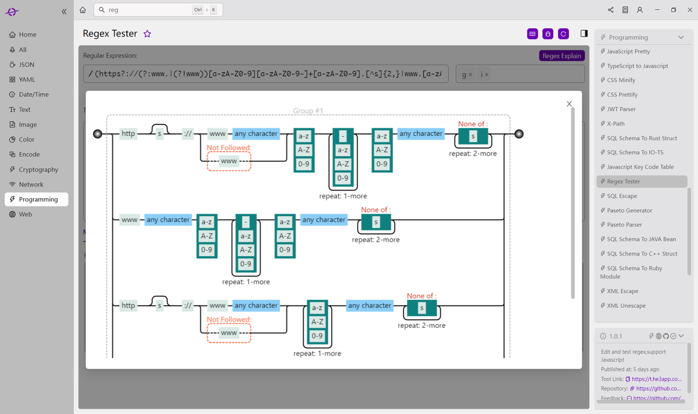Open Date/Time category in sidebar
This screenshot has height=414, width=698.
pyautogui.click(x=37, y=94)
